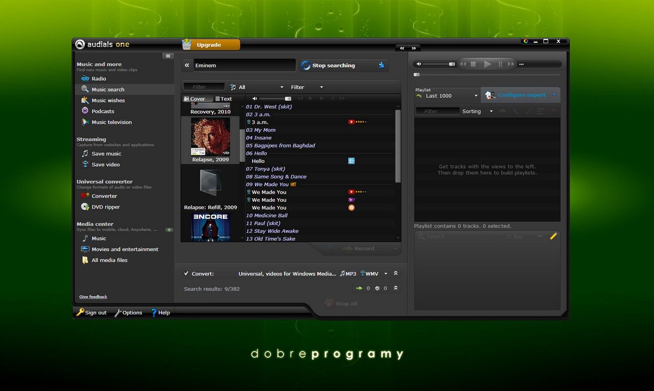
Task: Select Music search in sidebar
Action: tap(125, 89)
